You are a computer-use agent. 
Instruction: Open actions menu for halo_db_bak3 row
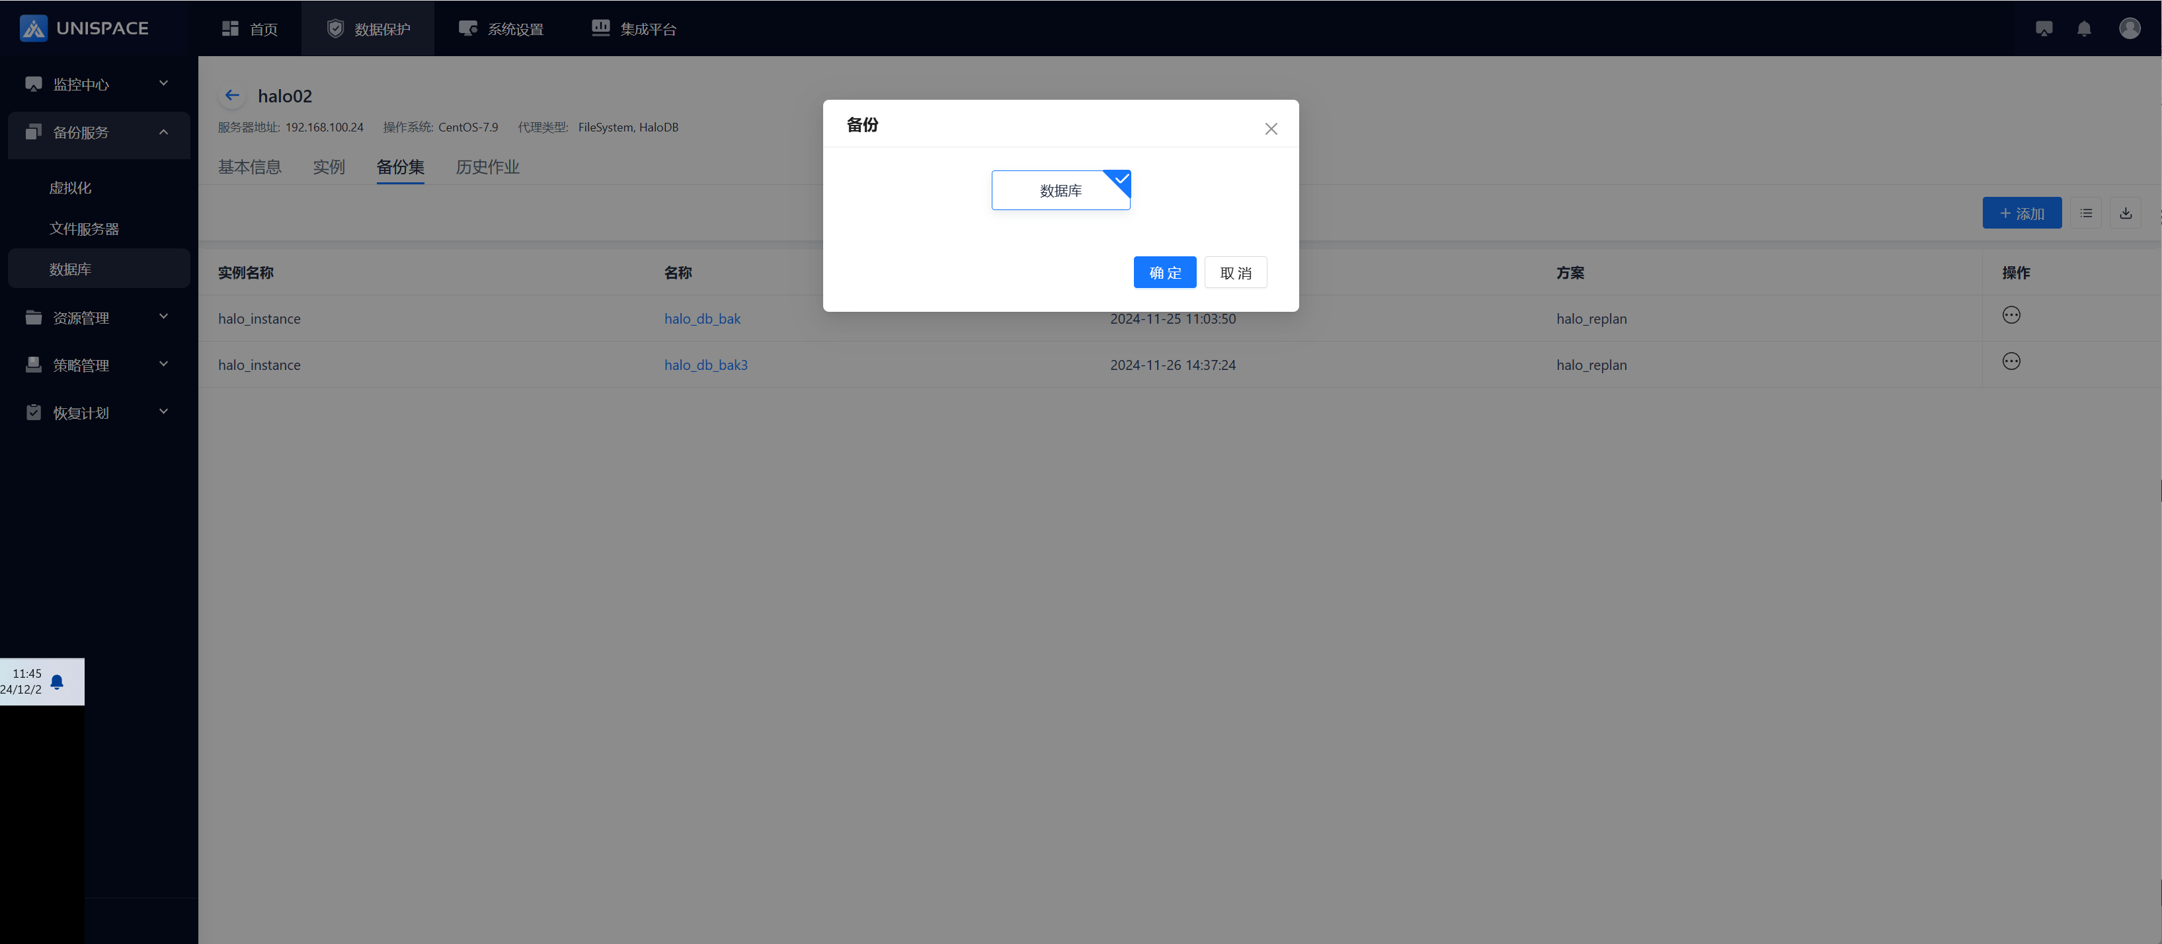pyautogui.click(x=2011, y=361)
